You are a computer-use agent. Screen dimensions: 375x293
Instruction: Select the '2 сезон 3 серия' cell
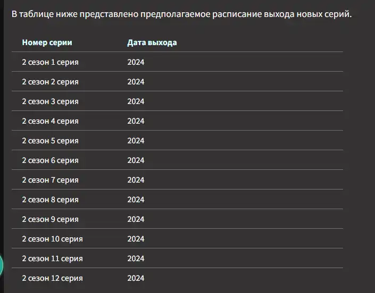50,101
